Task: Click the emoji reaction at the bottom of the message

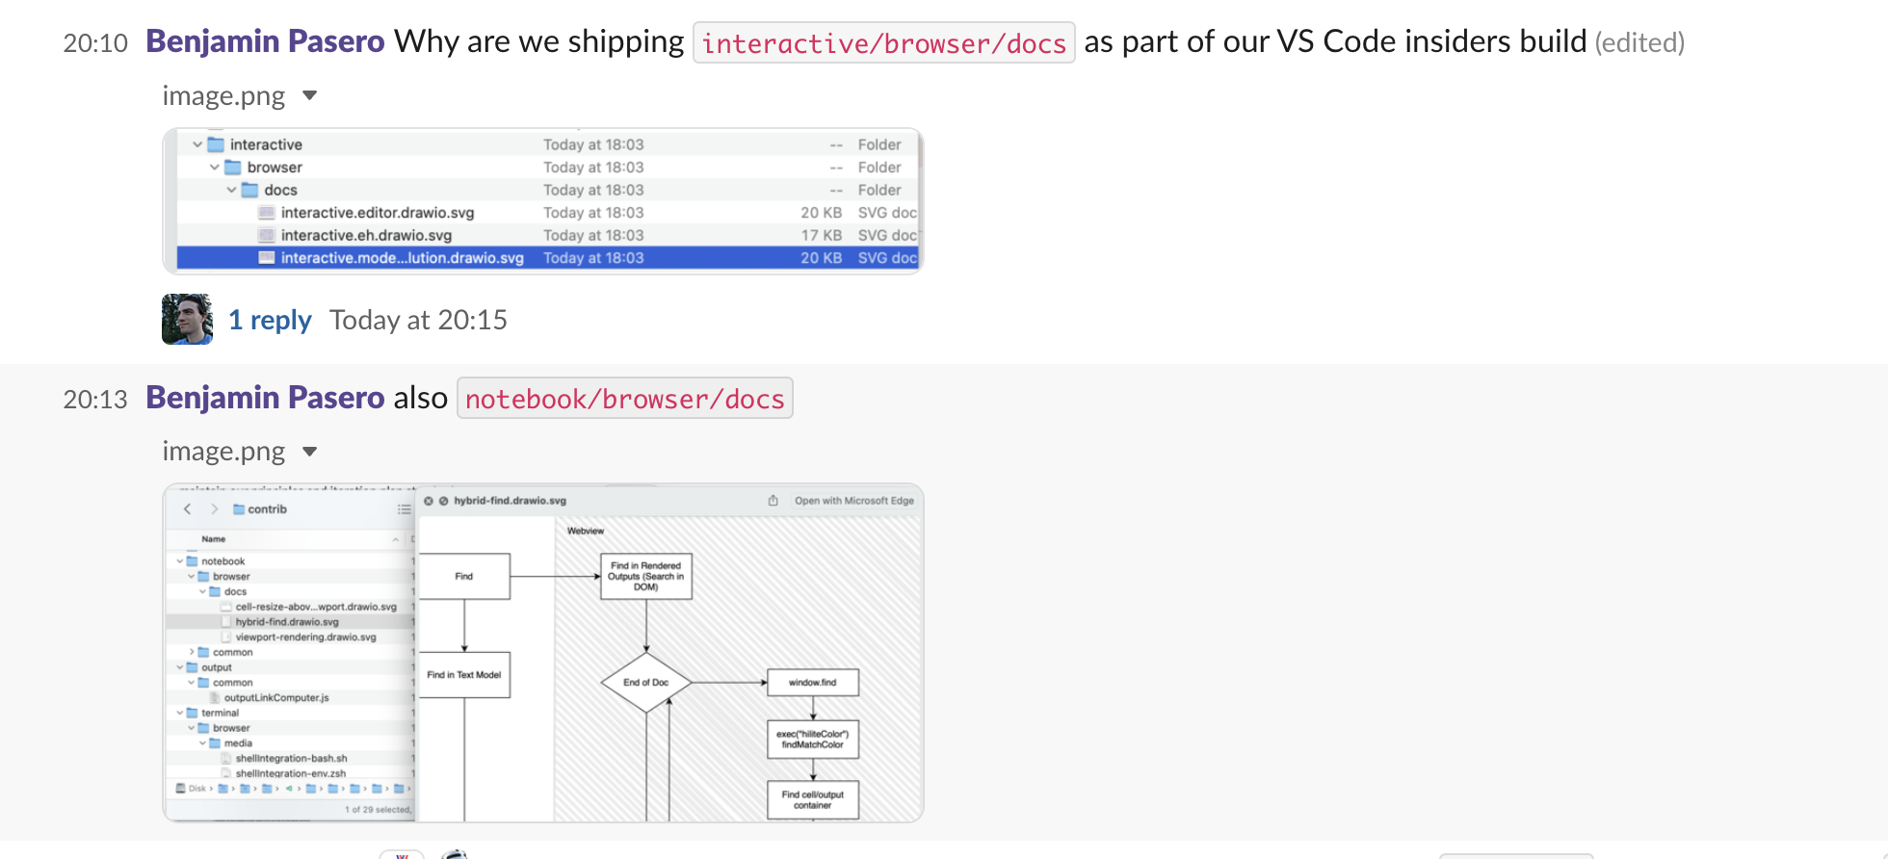Action: point(404,854)
